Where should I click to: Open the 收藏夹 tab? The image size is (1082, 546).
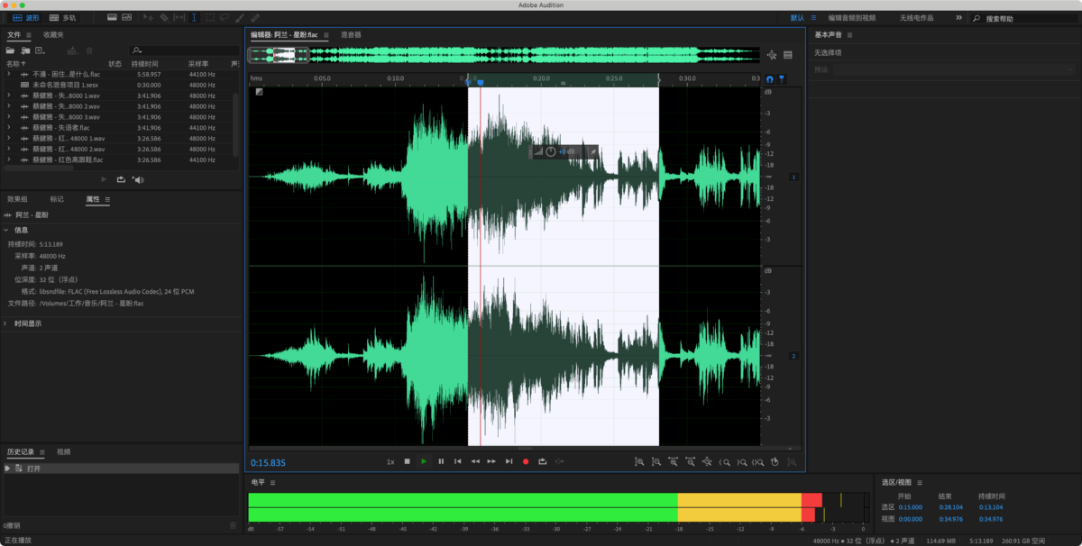54,34
